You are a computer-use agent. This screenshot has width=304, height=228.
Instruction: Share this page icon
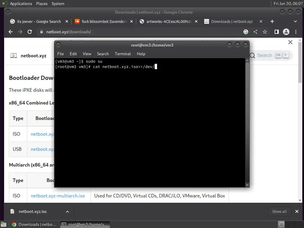(x=255, y=32)
